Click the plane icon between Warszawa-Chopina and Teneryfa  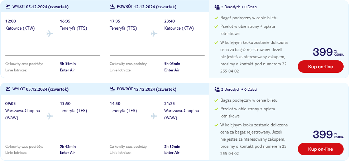click(x=50, y=116)
